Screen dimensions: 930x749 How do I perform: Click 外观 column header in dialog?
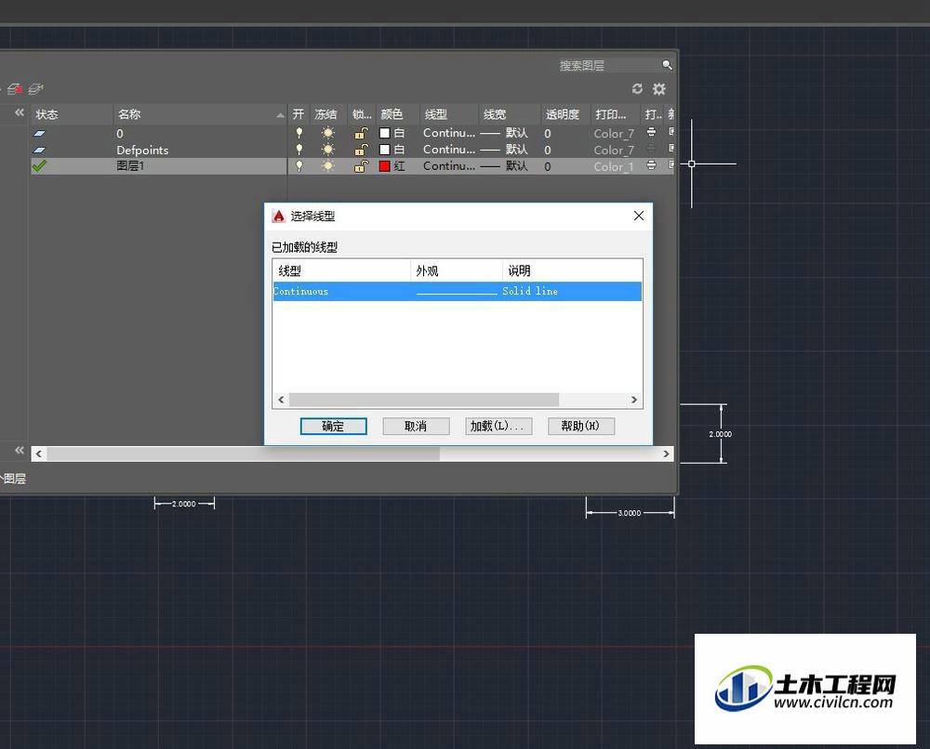point(457,270)
